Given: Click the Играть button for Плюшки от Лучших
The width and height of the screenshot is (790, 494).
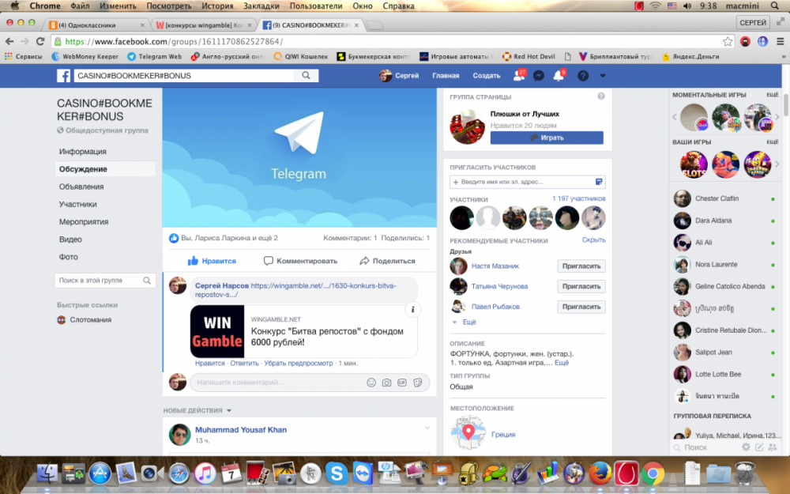Looking at the screenshot, I should click(547, 138).
